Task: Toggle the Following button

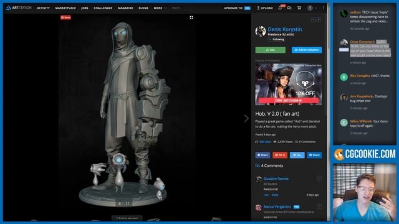Action: coord(276,39)
